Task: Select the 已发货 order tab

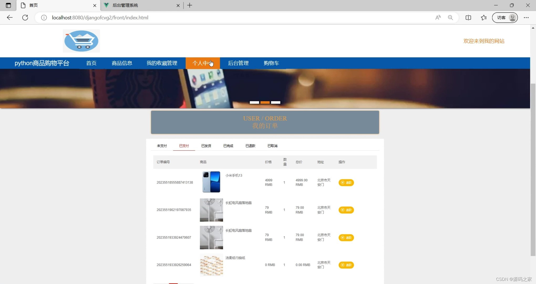Action: (206, 146)
